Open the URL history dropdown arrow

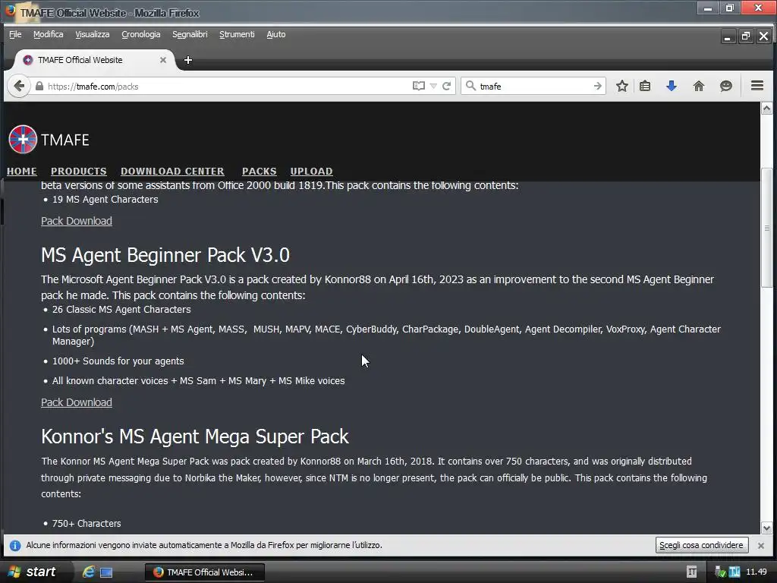[x=433, y=87]
